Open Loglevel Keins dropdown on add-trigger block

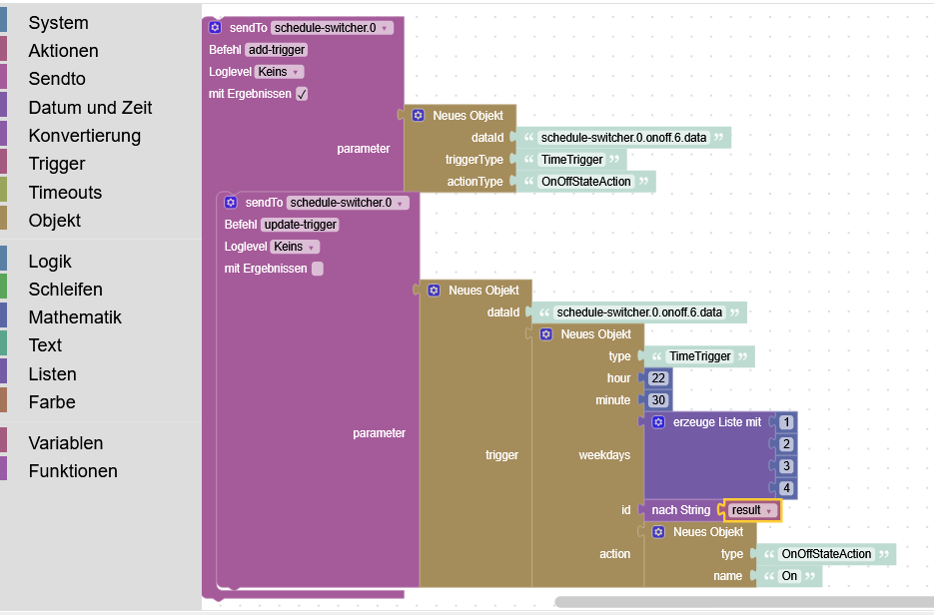tap(280, 72)
